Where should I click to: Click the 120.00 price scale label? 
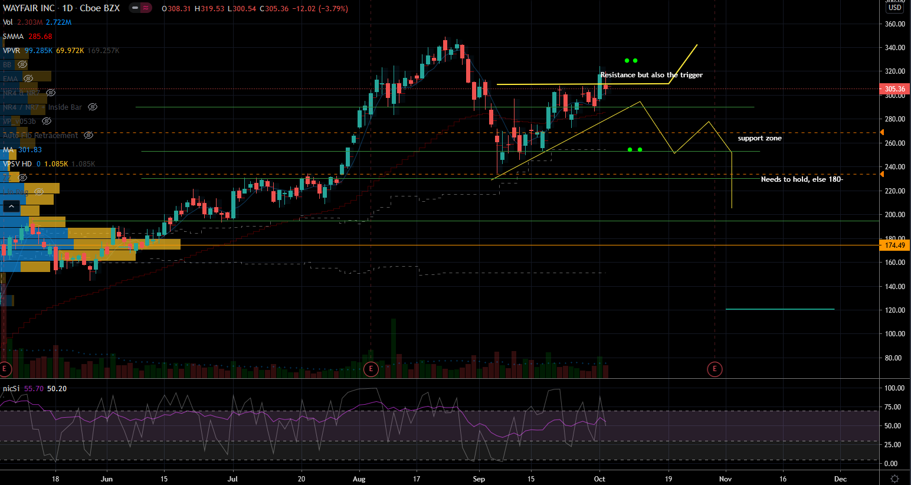[894, 310]
